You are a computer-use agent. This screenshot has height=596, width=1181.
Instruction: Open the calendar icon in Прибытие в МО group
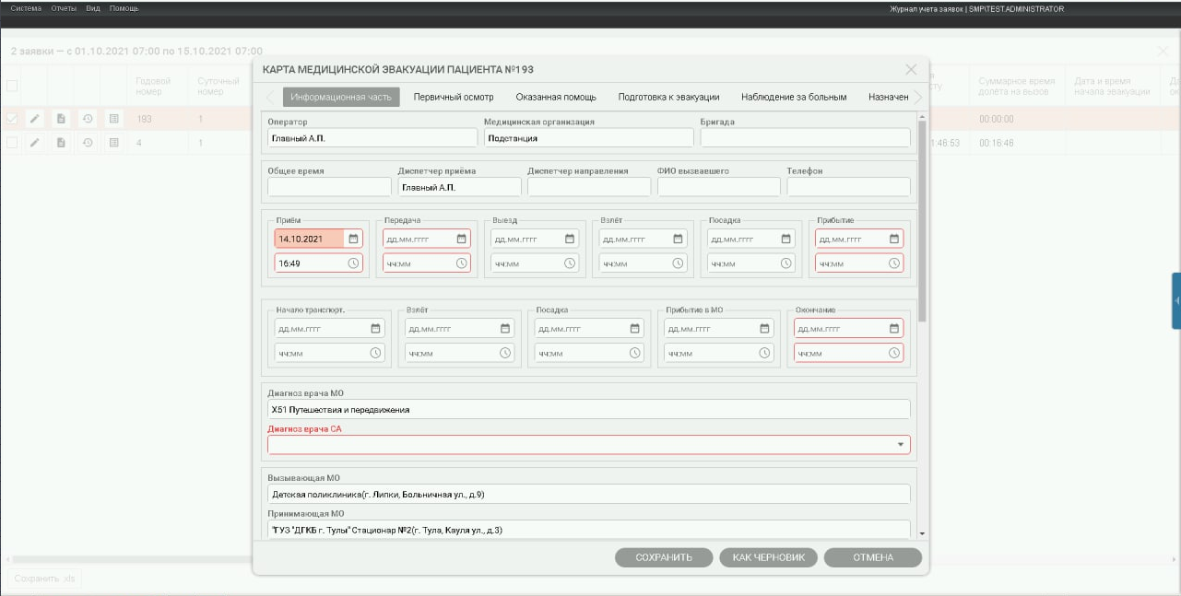[765, 328]
